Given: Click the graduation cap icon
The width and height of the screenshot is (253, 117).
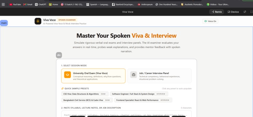Looking at the screenshot, I should coord(67,75).
